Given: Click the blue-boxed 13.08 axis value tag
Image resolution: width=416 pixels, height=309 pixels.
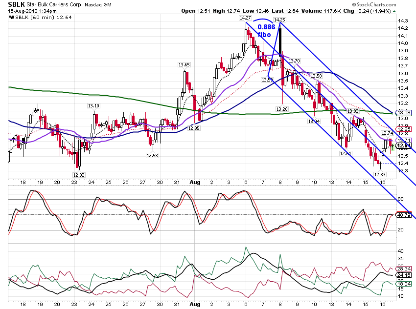Looking at the screenshot, I should click(404, 112).
